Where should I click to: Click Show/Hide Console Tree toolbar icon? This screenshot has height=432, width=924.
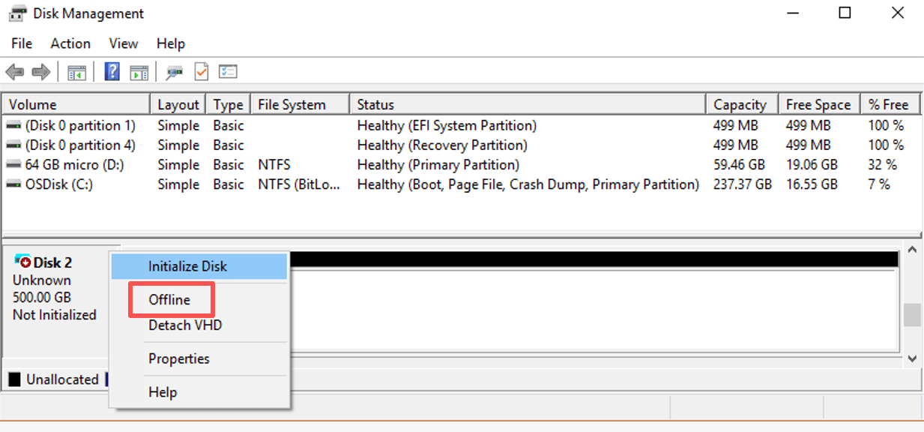tap(76, 72)
